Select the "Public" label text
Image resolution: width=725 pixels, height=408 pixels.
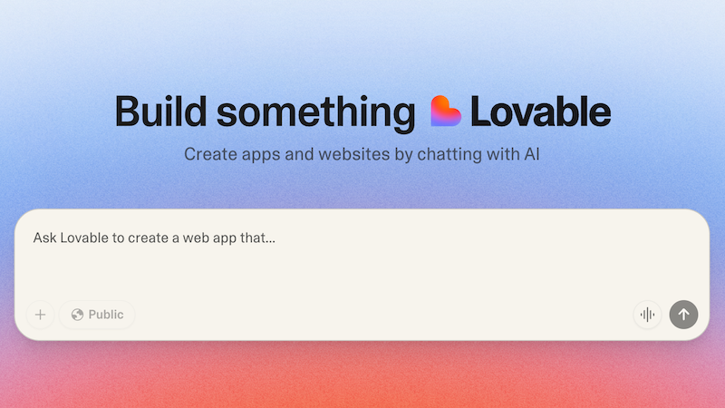(106, 315)
